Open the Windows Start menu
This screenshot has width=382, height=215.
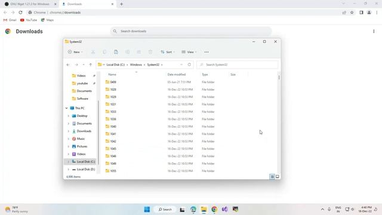point(147,209)
